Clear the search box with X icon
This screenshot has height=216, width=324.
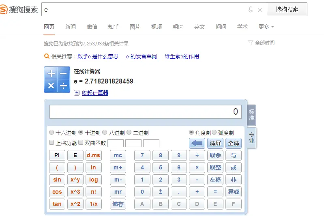(x=260, y=10)
